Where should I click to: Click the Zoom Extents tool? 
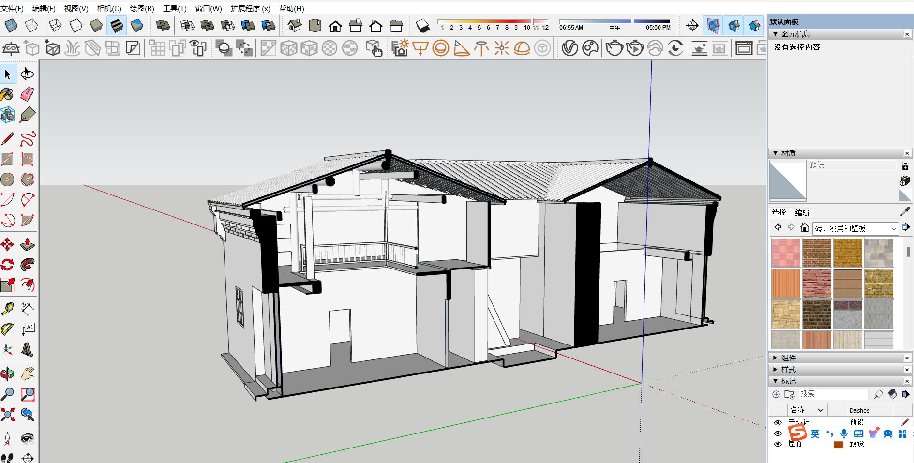pos(7,414)
